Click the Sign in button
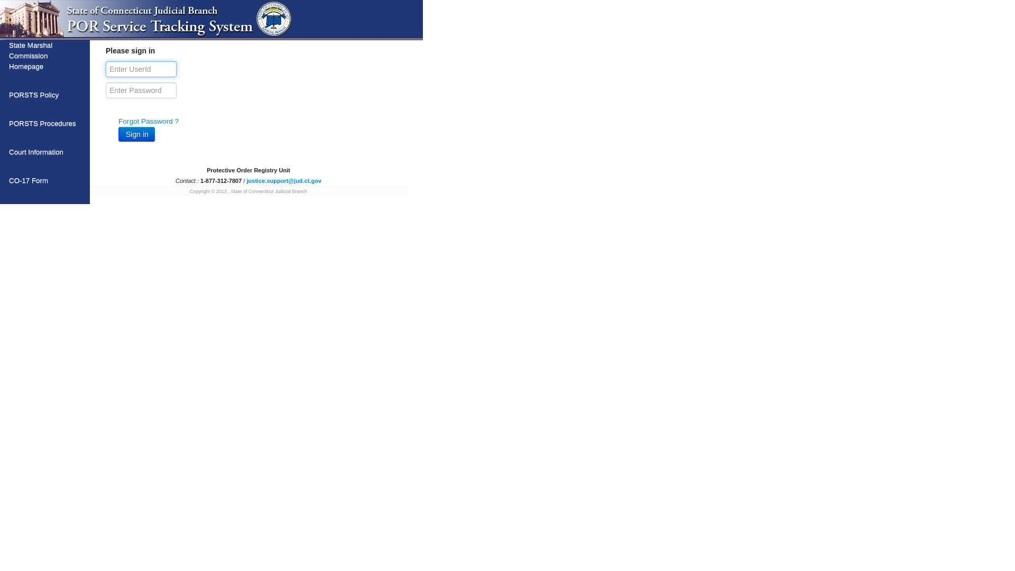 coord(136,134)
